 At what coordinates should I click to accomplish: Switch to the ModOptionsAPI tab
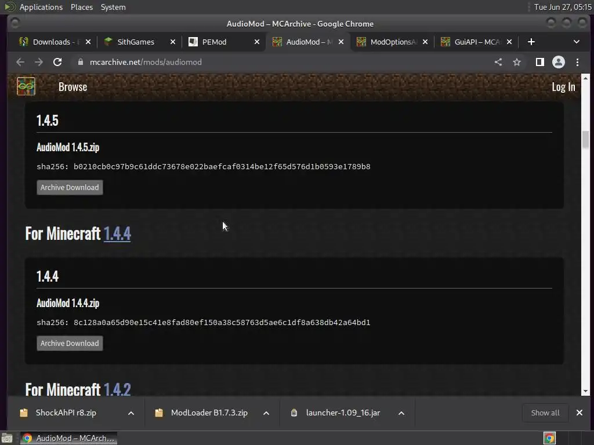tap(392, 42)
